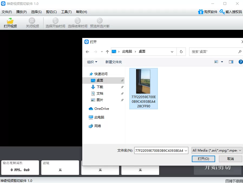Screen dimensions: 243x183
Task: Open the All Media file type dropdown
Action: pyautogui.click(x=216, y=150)
